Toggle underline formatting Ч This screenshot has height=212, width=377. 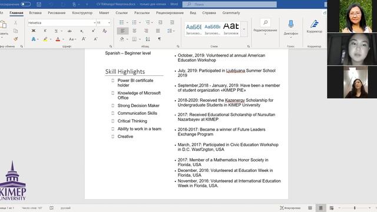click(56, 31)
